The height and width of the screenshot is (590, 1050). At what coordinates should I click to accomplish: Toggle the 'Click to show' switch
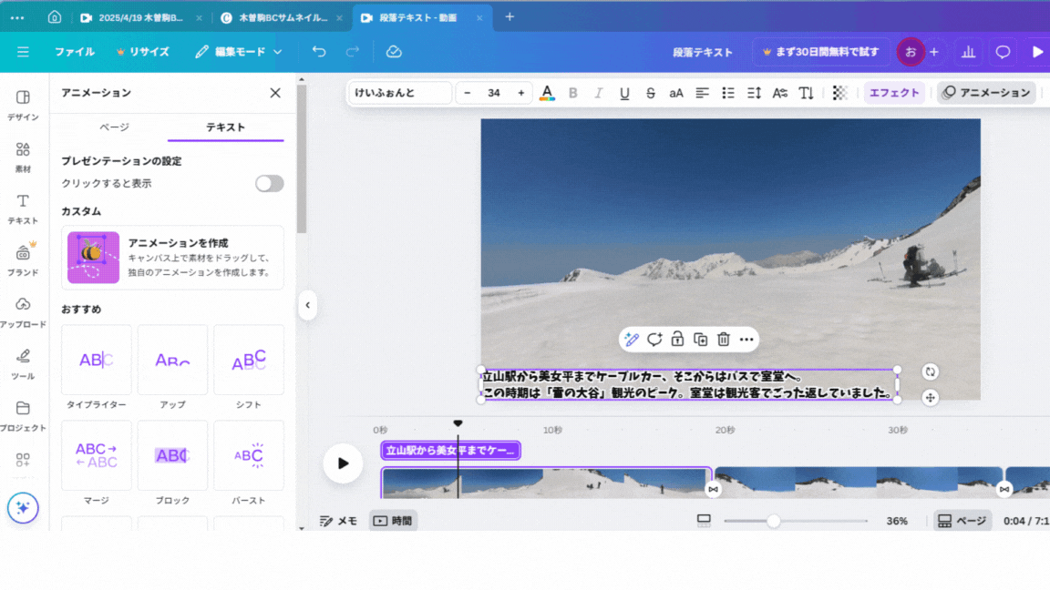pyautogui.click(x=269, y=184)
